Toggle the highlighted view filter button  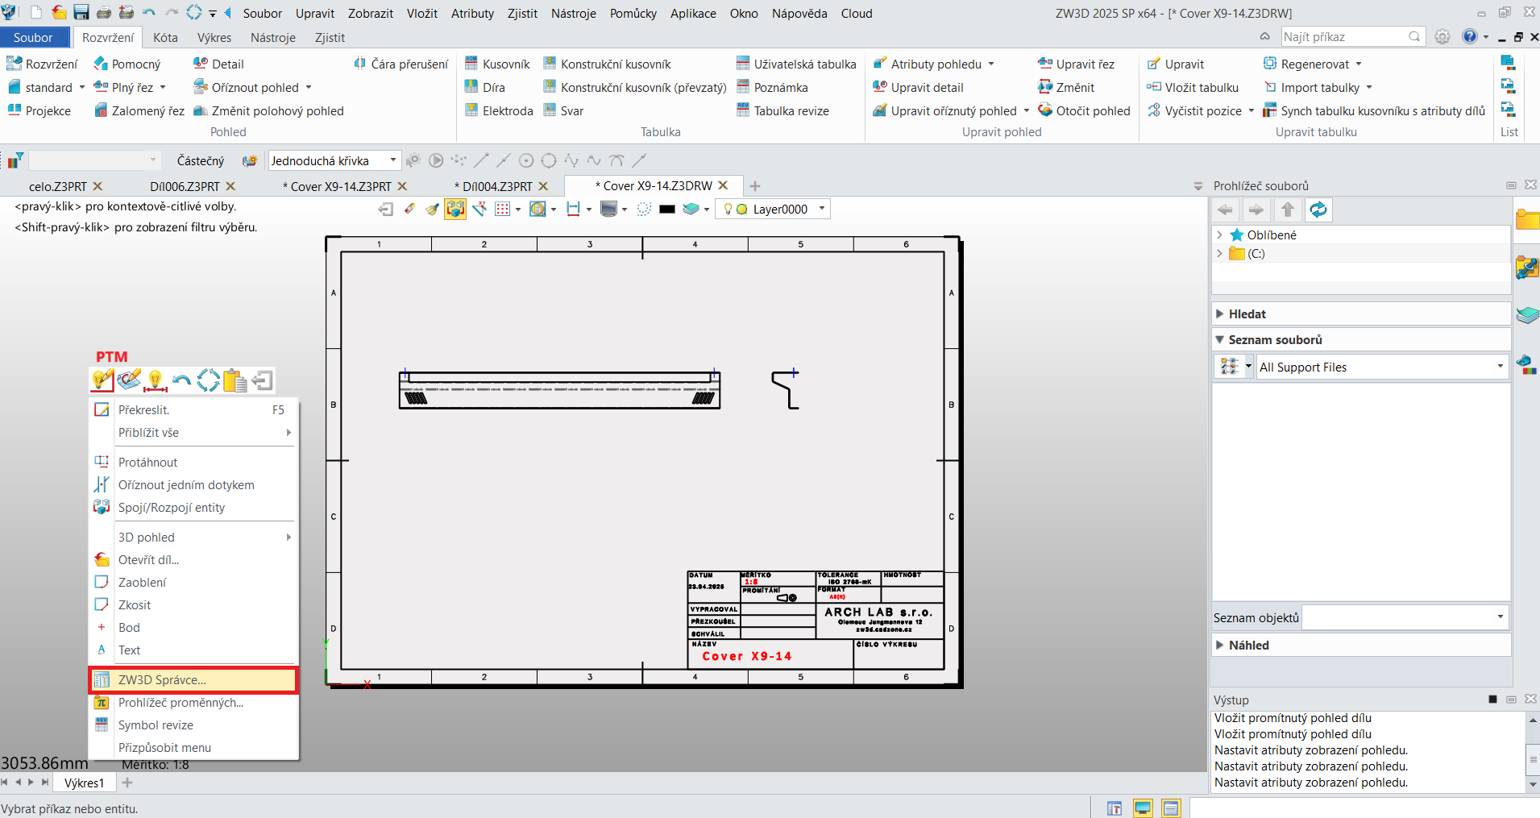[455, 209]
